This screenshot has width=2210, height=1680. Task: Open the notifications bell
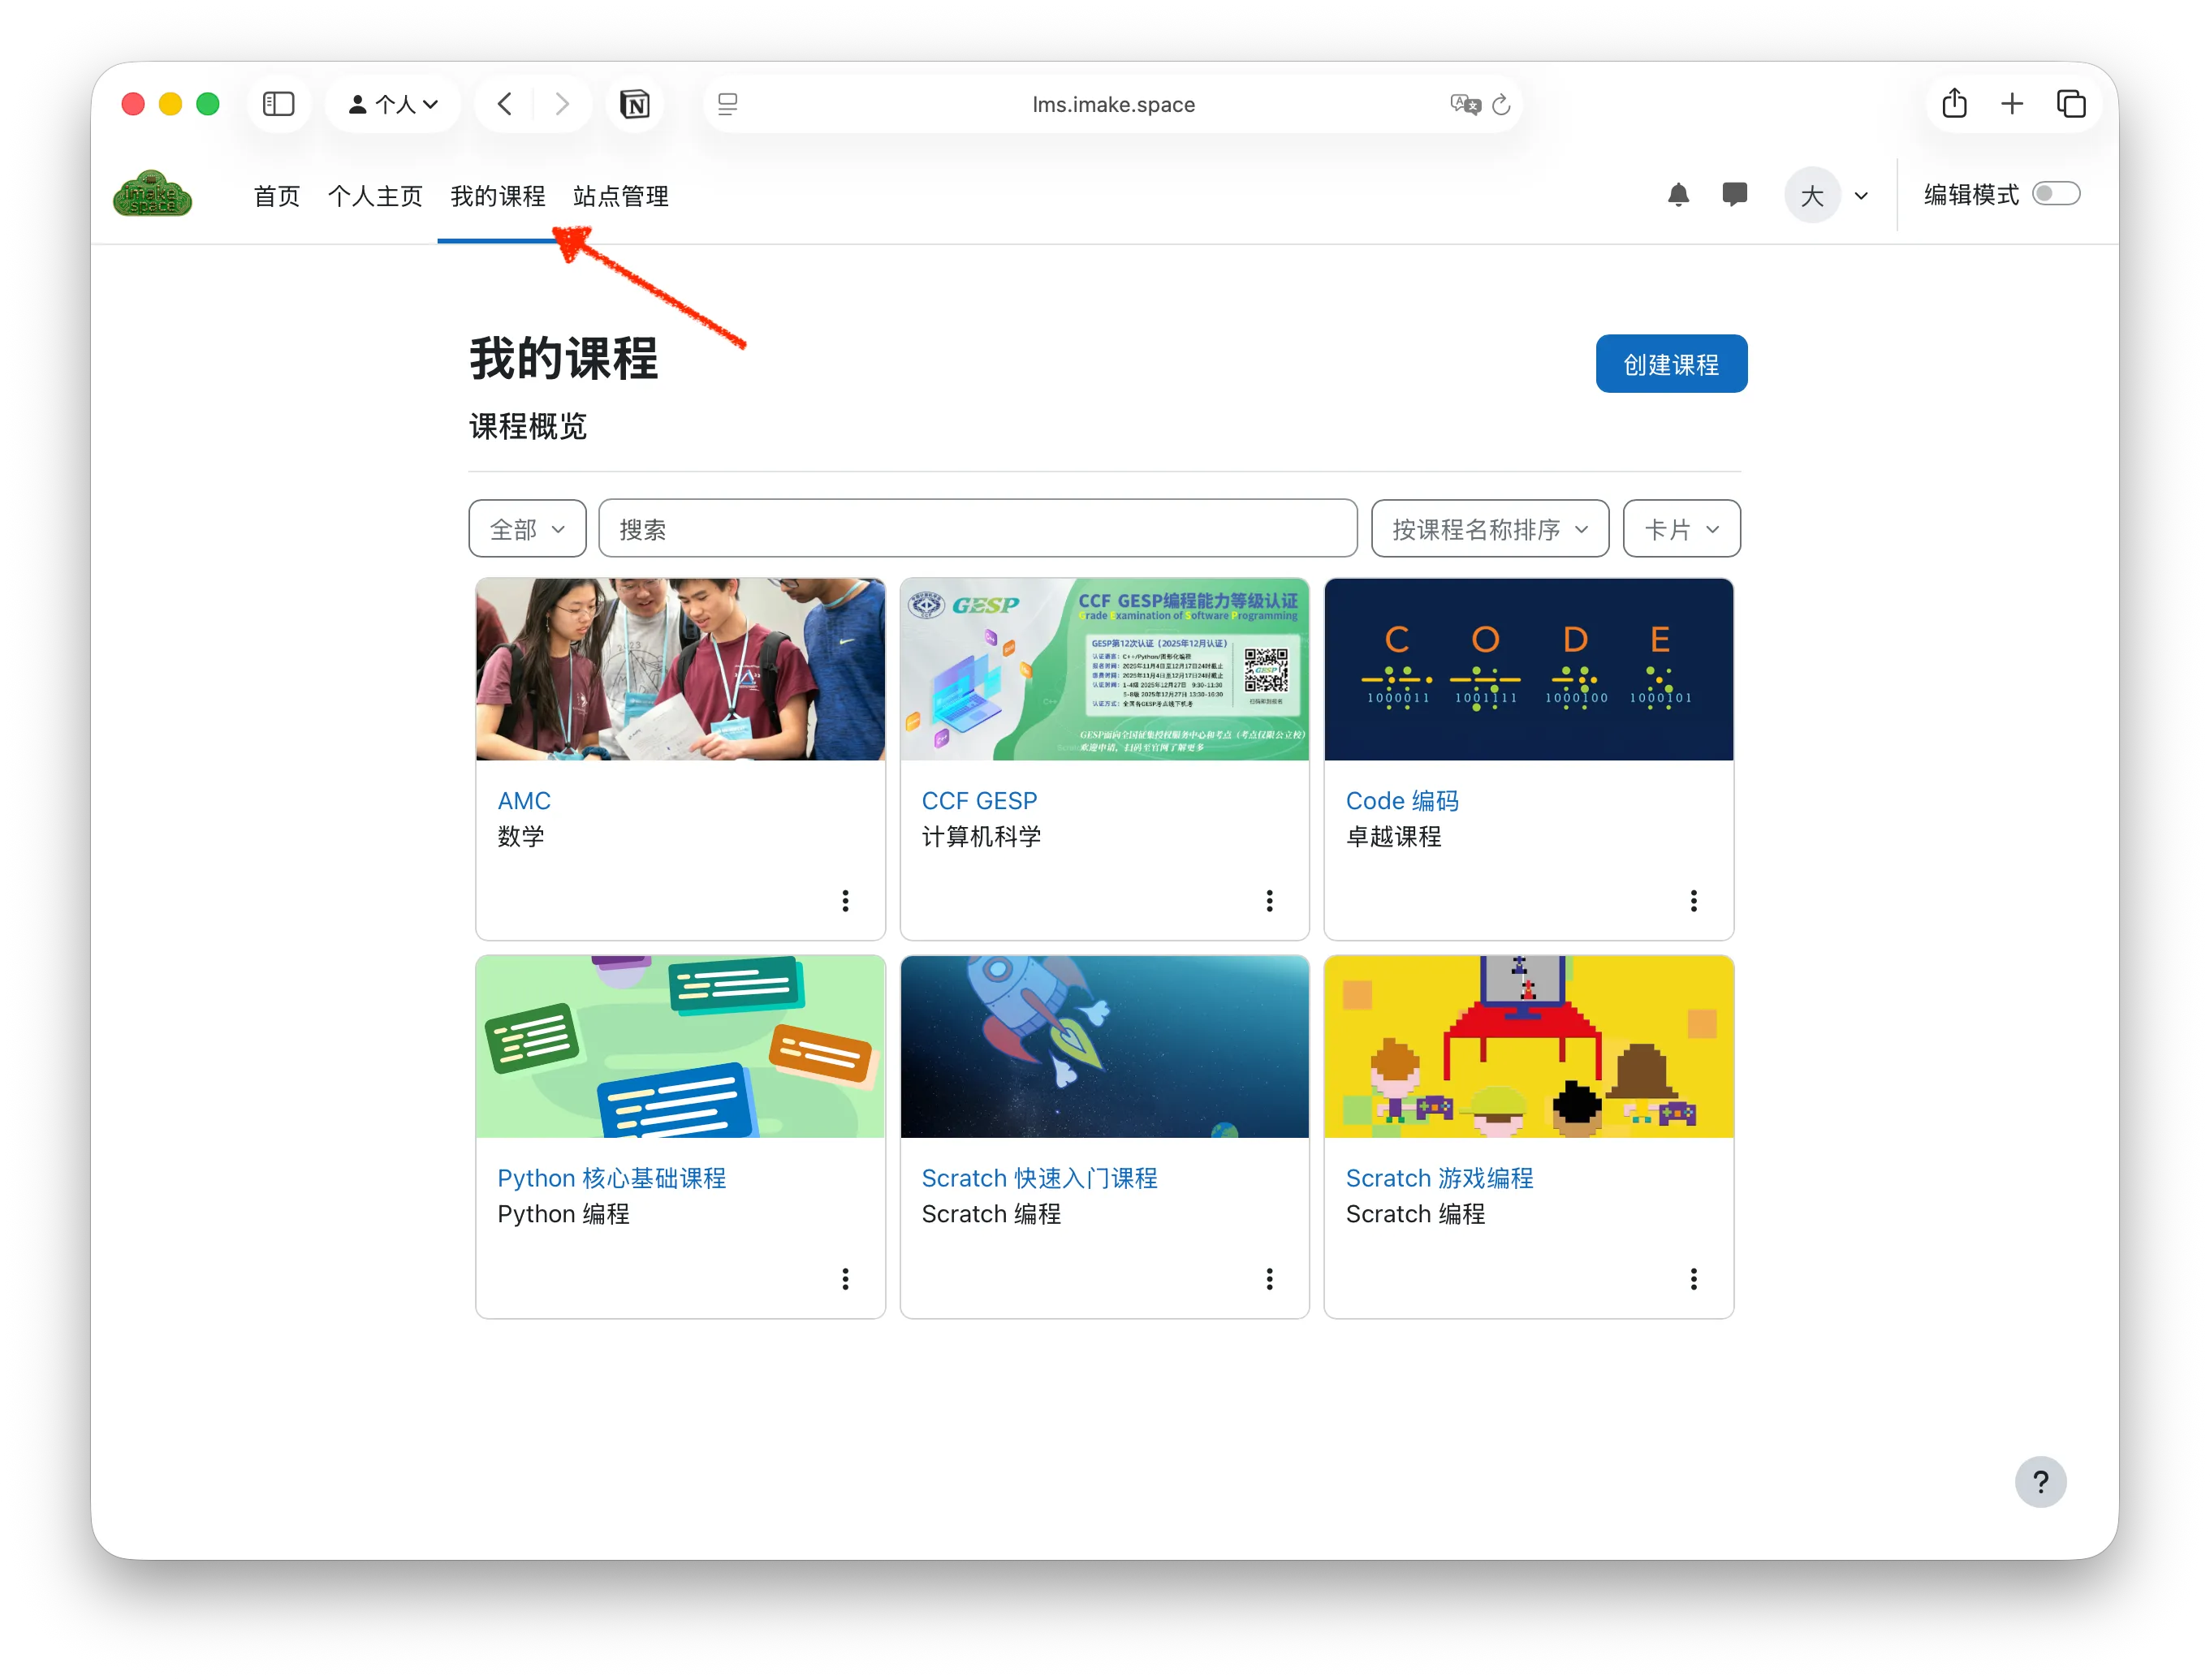1680,195
